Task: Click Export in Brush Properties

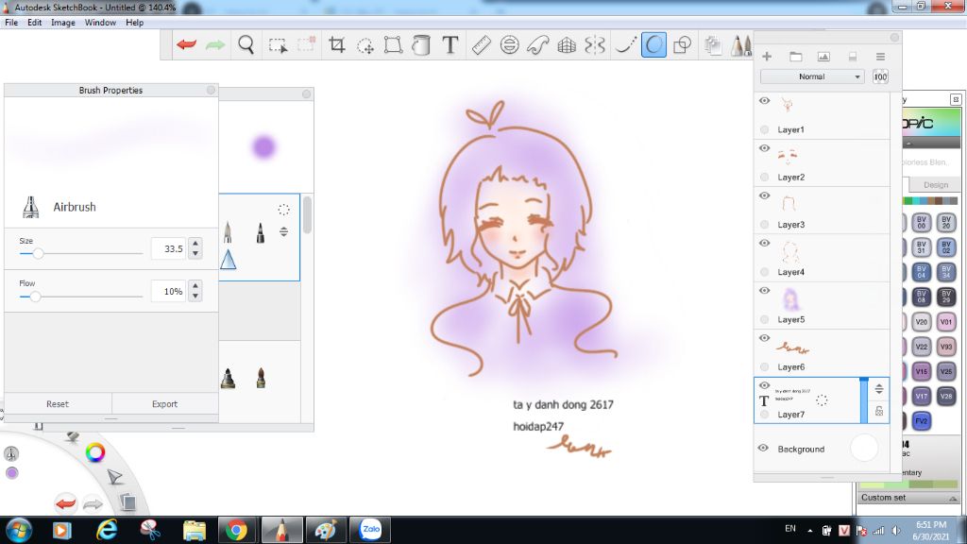Action: (164, 404)
